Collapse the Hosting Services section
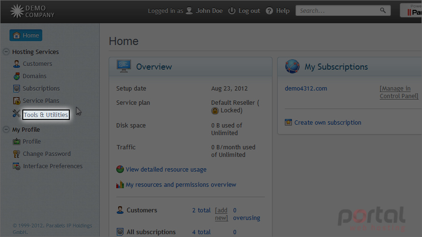The height and width of the screenshot is (237, 422). point(6,52)
